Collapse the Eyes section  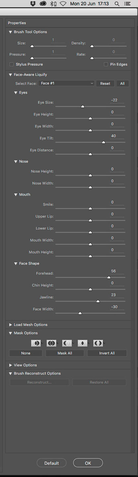[16, 93]
